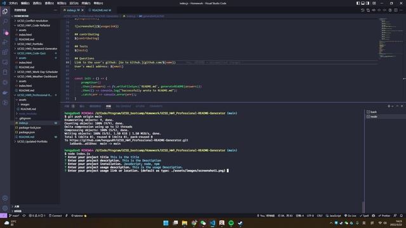Open the Explorer view in activity bar
Image resolution: width=406 pixels, height=228 pixels.
tap(5, 11)
